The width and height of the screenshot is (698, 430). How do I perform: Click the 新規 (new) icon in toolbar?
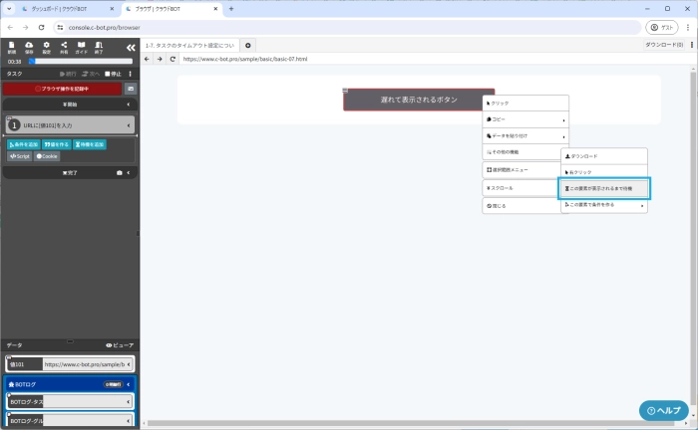[x=11, y=46]
